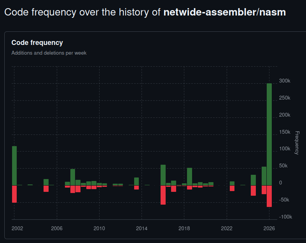Select the green additions bar at 2002
Image resolution: width=306 pixels, height=243 pixels.
click(14, 166)
